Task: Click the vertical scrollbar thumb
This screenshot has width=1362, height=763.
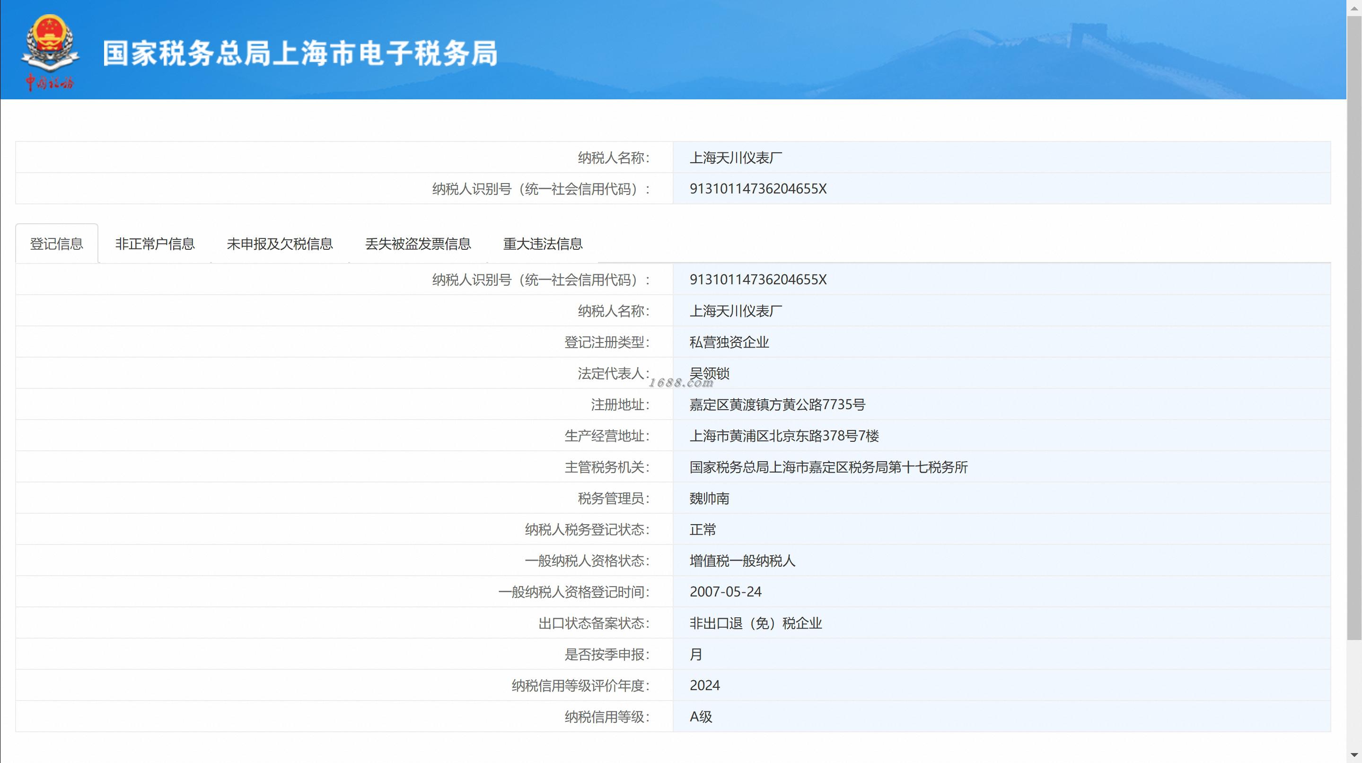Action: 1354,328
